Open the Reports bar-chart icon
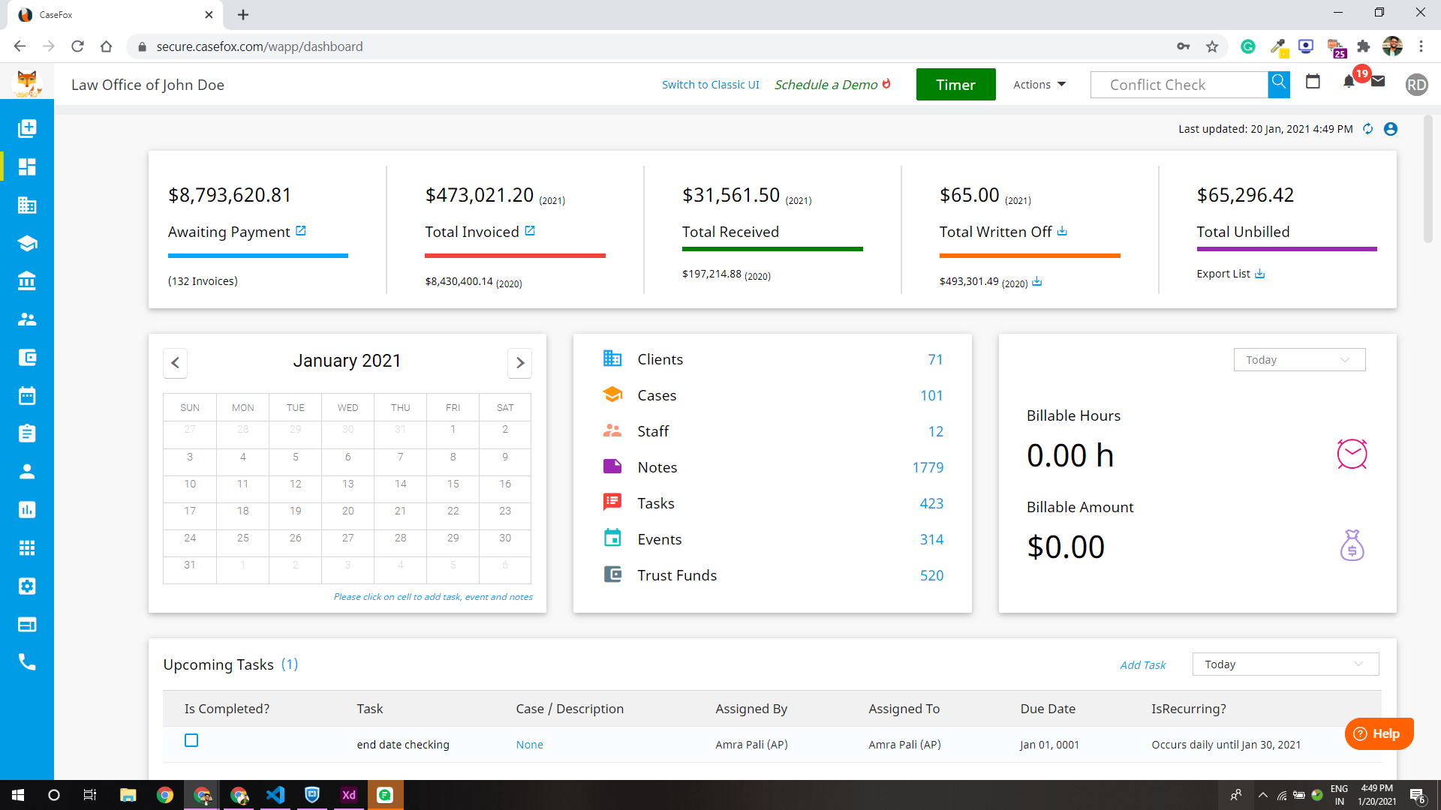The image size is (1441, 810). click(27, 510)
